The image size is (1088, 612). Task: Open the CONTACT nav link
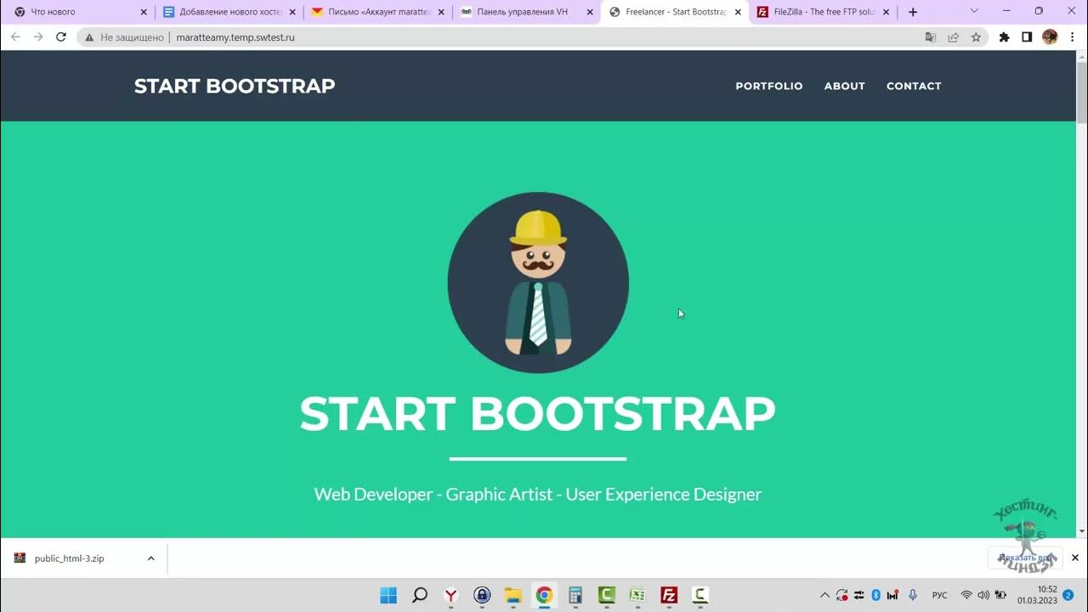914,86
